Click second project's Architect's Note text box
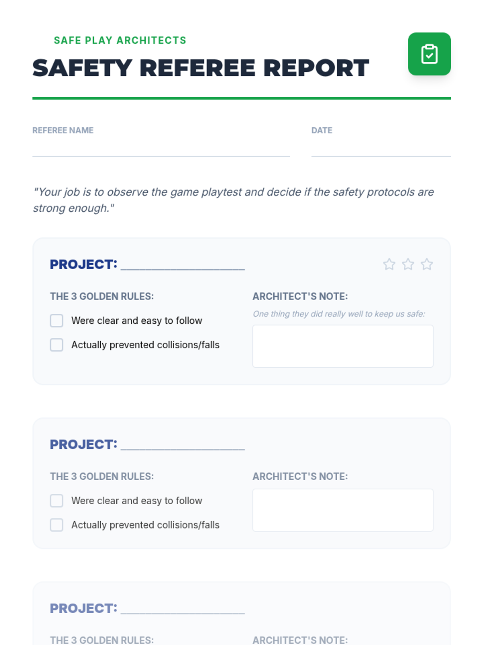483x645 pixels. point(343,510)
